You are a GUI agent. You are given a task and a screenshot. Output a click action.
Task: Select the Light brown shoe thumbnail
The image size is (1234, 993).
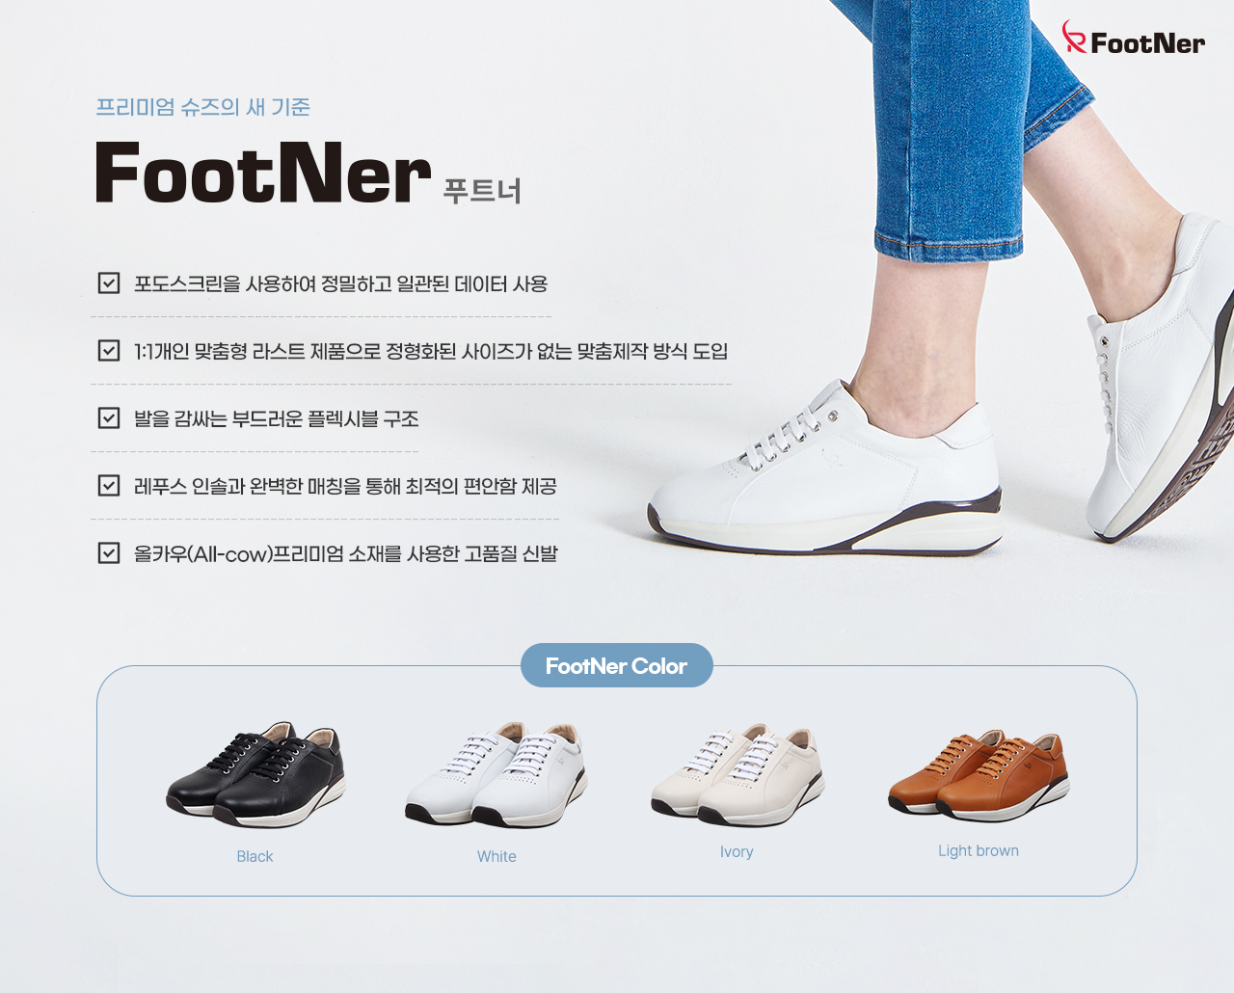click(979, 775)
